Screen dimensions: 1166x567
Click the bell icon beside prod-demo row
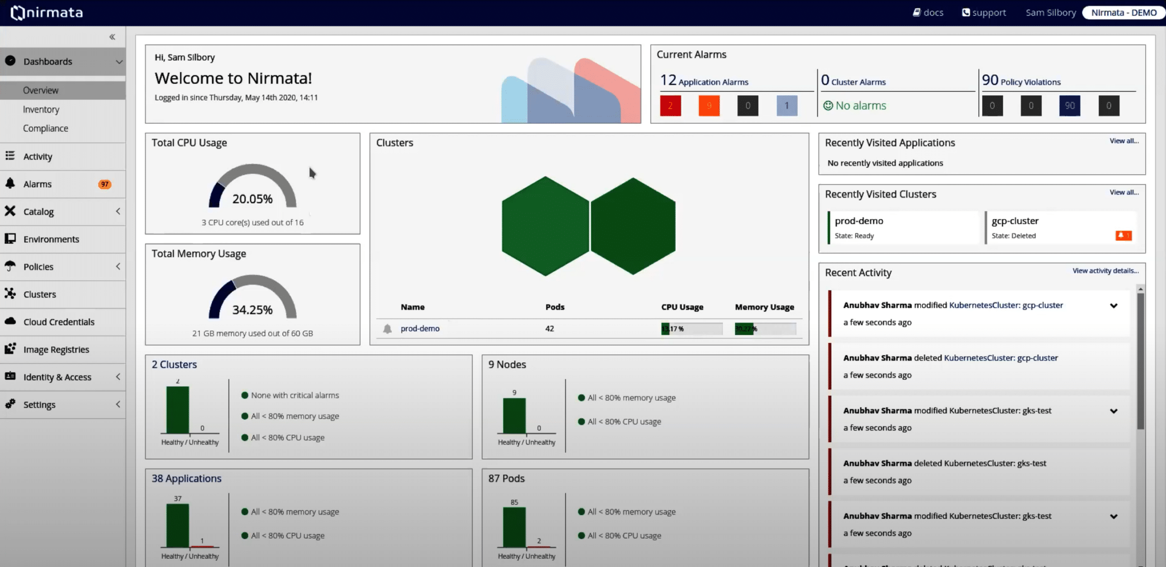pyautogui.click(x=387, y=329)
